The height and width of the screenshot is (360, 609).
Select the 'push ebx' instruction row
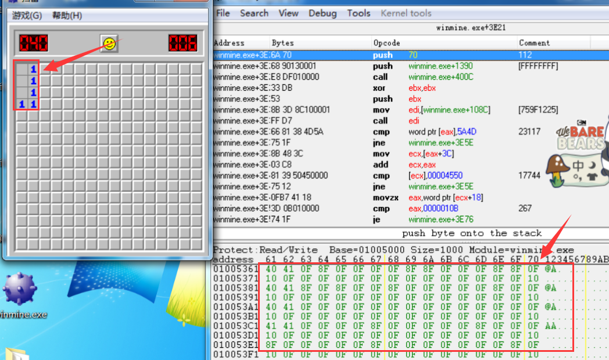(411, 99)
